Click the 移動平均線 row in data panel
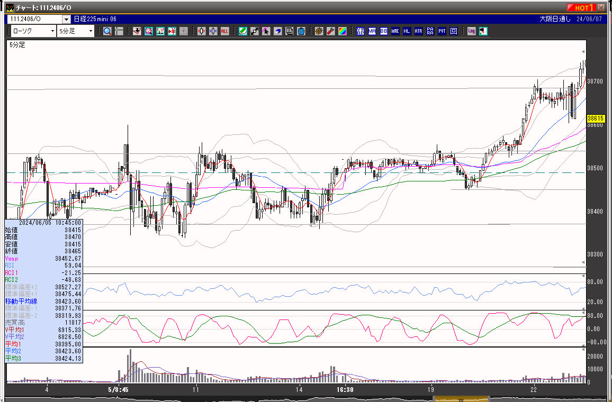Image resolution: width=612 pixels, height=402 pixels. (43, 301)
